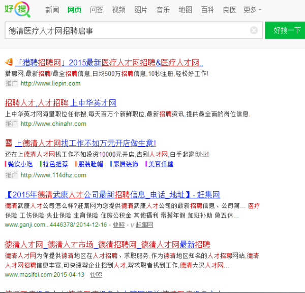Open the 音乐 tab
The height and width of the screenshot is (293, 305).
(x=163, y=10)
